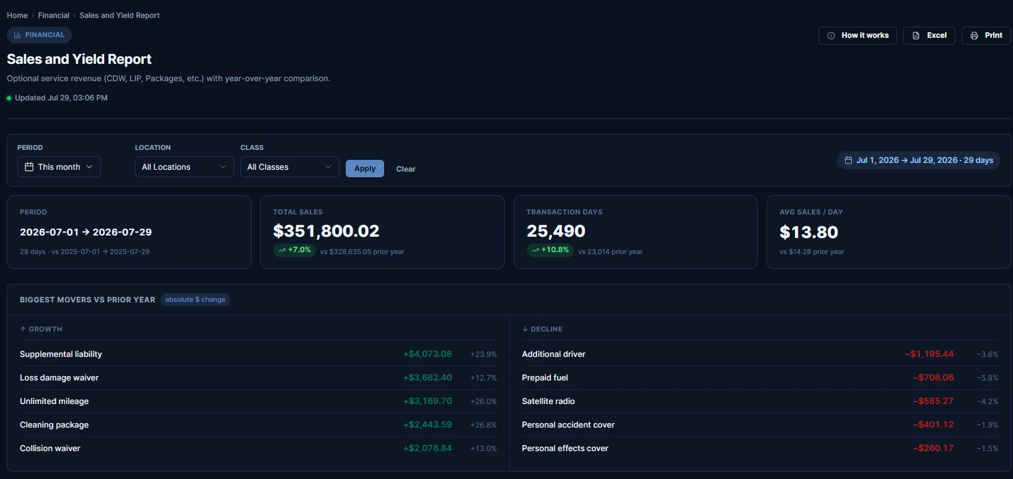
Task: Click the trend arrow icon in +10.8% badge
Action: click(535, 250)
